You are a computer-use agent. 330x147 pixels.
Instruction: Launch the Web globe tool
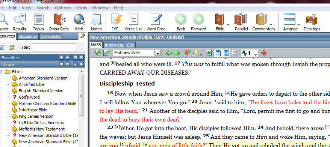tap(79, 22)
